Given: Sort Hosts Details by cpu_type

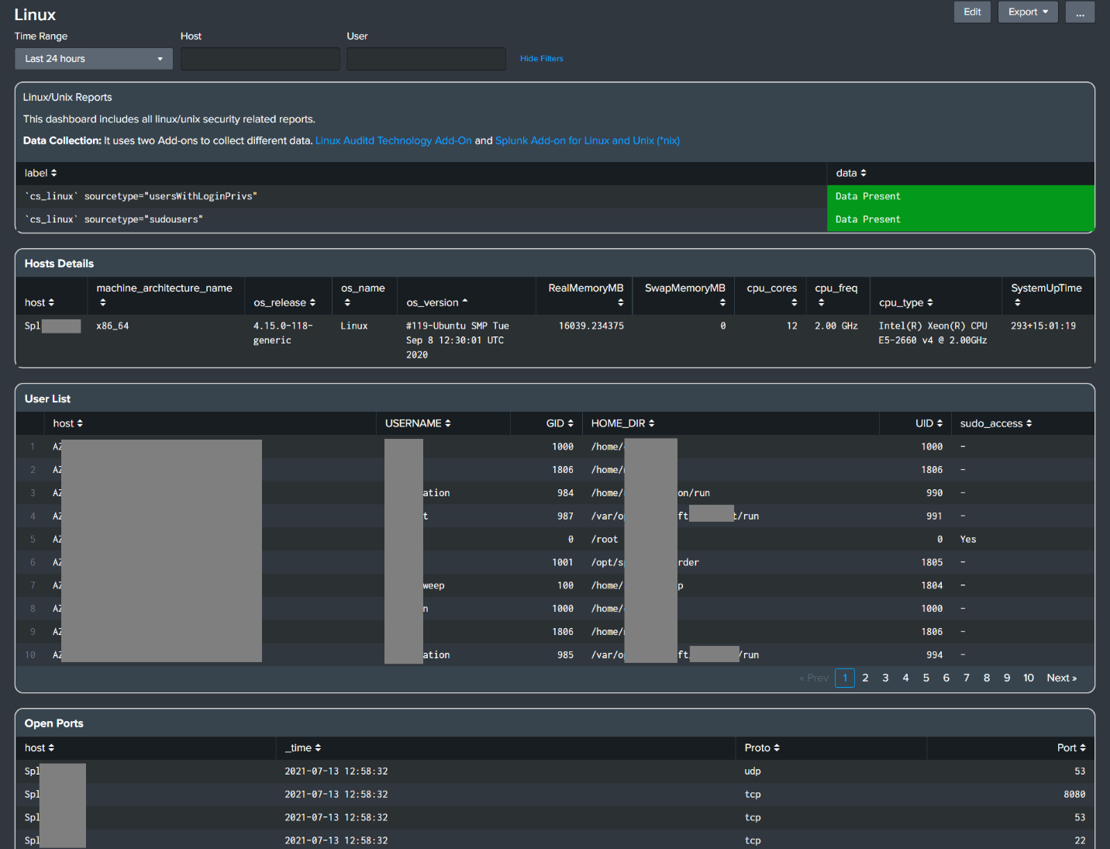Looking at the screenshot, I should point(906,302).
